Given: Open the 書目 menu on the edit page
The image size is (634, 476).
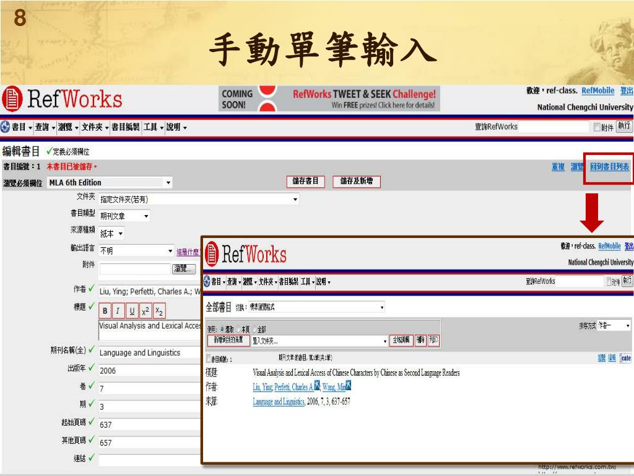Looking at the screenshot, I should click(x=22, y=127).
